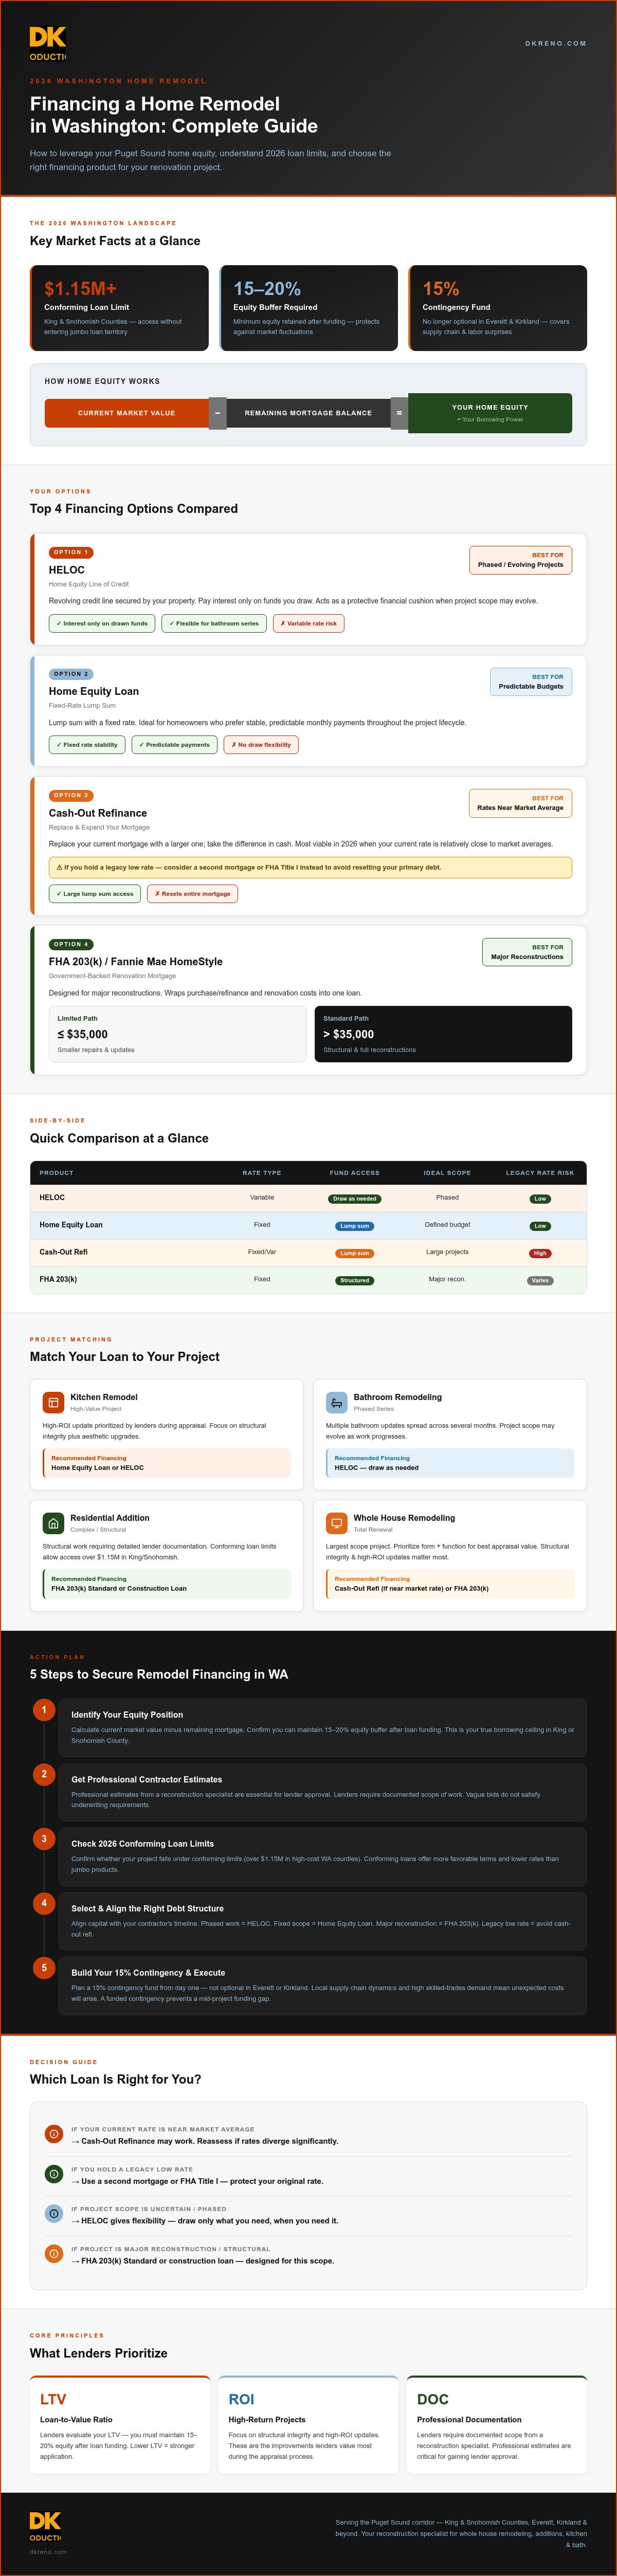The height and width of the screenshot is (2576, 617).
Task: Click the 'Flexible for bathroom series' tag
Action: [214, 623]
